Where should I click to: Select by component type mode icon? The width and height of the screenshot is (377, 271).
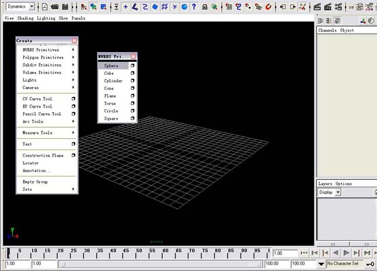click(103, 7)
